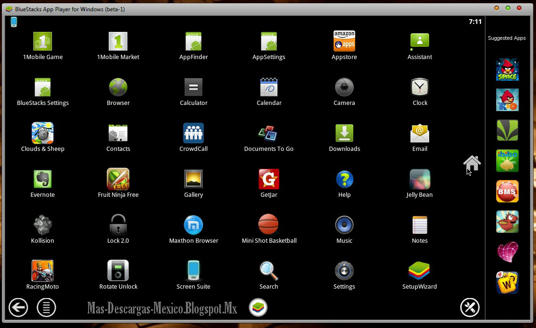
Task: Open the Notes app
Action: (x=420, y=225)
